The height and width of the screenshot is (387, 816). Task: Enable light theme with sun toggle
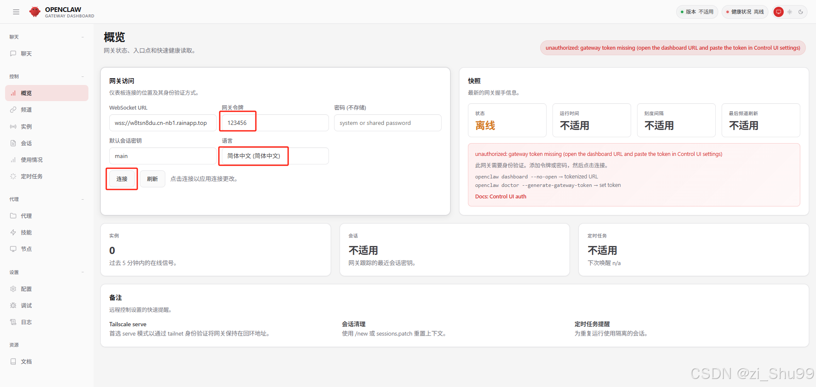click(790, 12)
